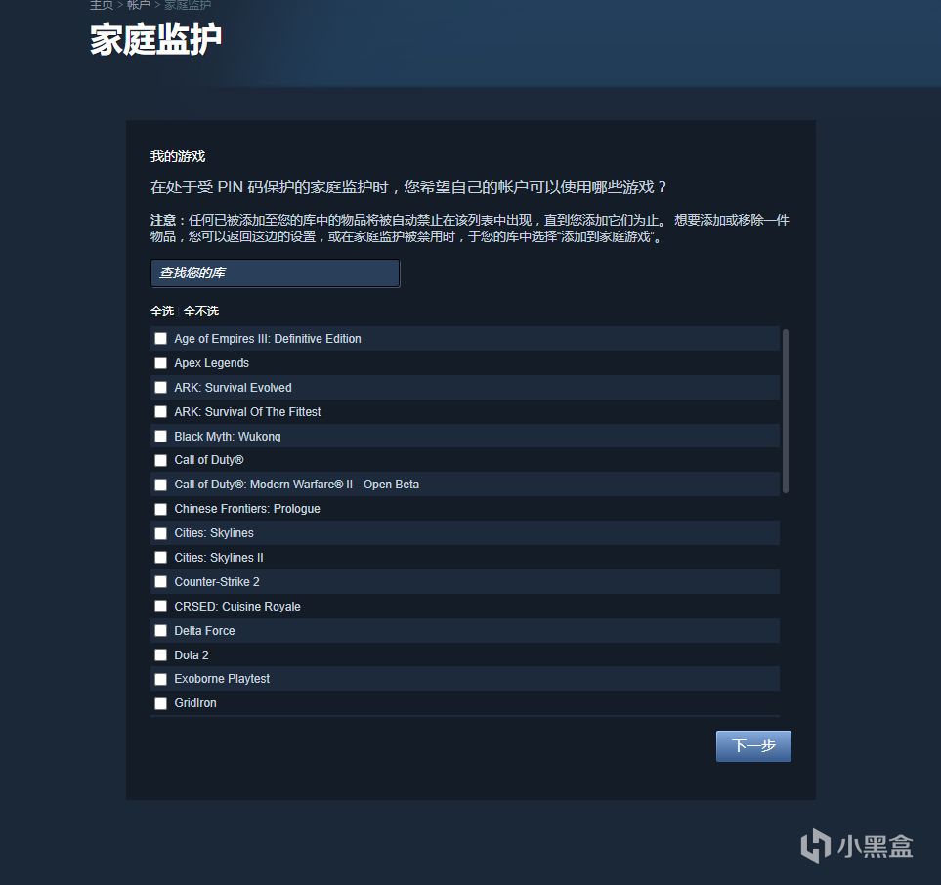Click the 下一步 next button
Screen dimensions: 941x885
tap(753, 745)
